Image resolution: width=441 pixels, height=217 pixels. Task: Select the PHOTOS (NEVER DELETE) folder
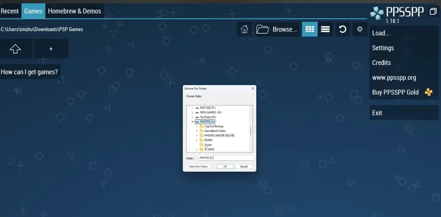point(217,135)
